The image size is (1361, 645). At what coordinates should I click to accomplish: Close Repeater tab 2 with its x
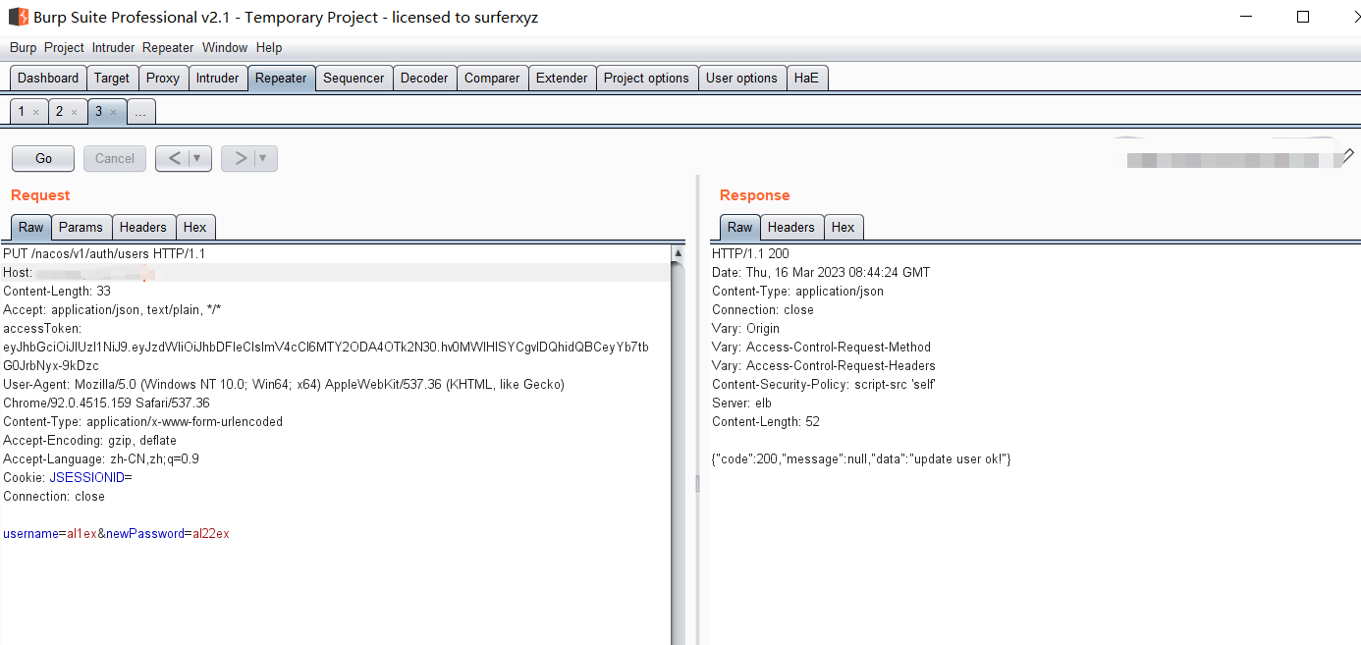[x=74, y=113]
